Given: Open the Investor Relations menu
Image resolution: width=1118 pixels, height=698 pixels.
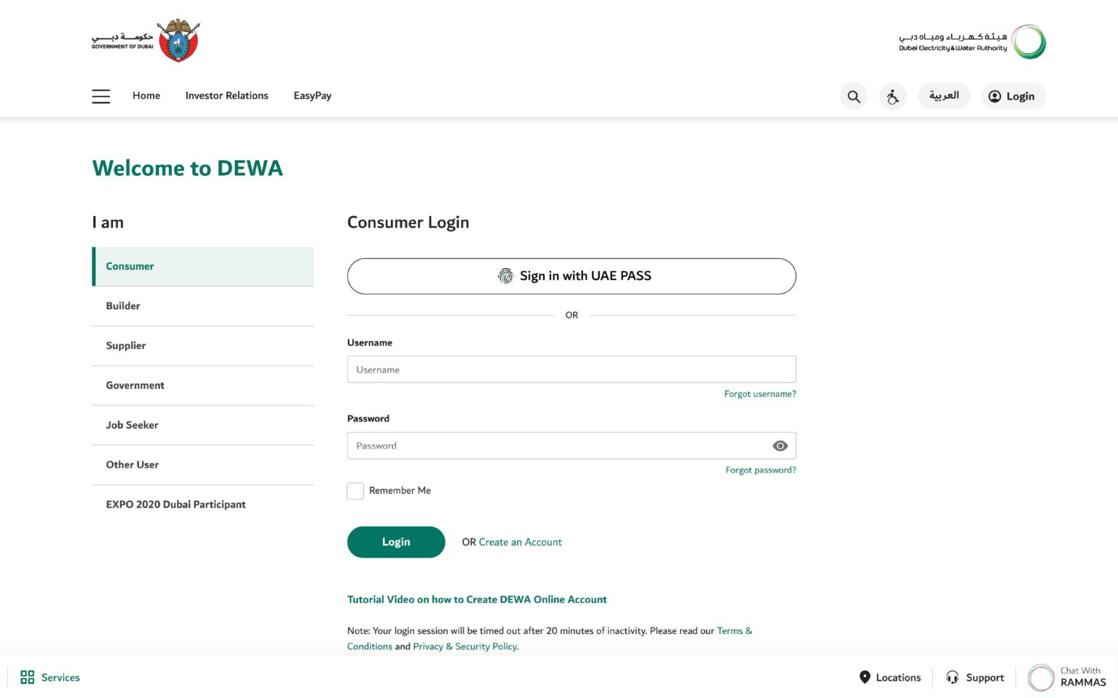Looking at the screenshot, I should [x=226, y=95].
